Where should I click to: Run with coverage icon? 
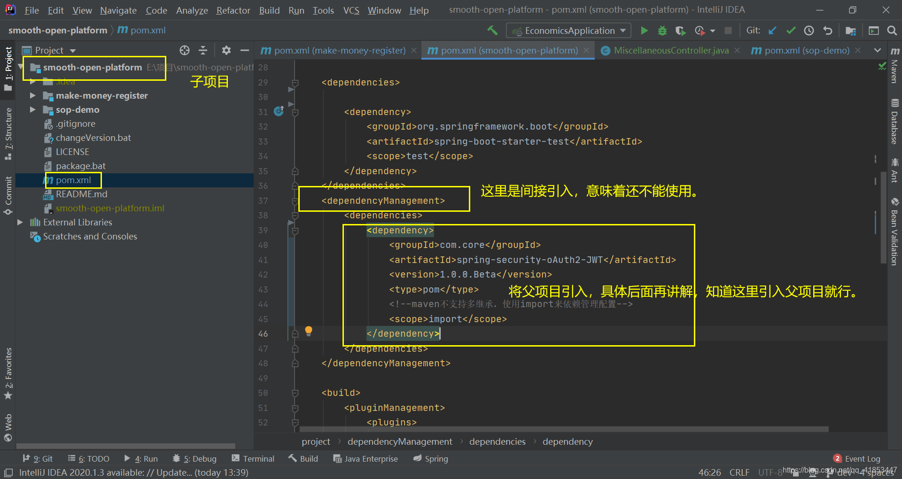click(680, 31)
